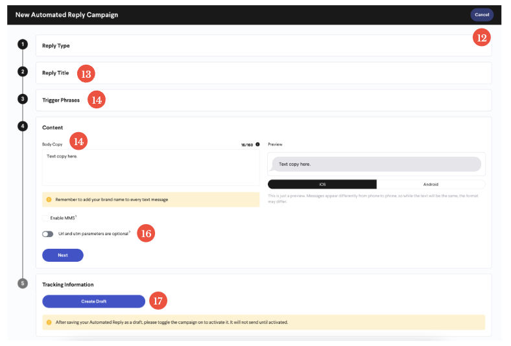Viewport: 511px width, 346px height.
Task: Click the character count info icon
Action: (x=257, y=144)
